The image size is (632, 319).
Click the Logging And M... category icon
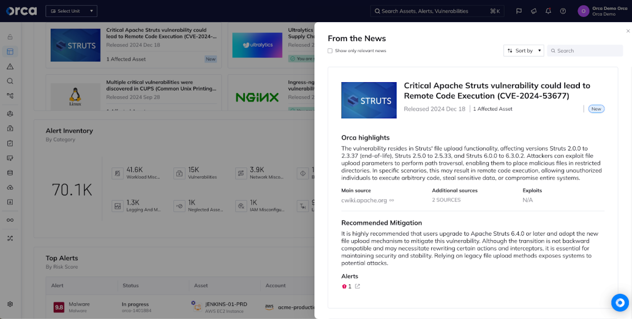pyautogui.click(x=118, y=206)
